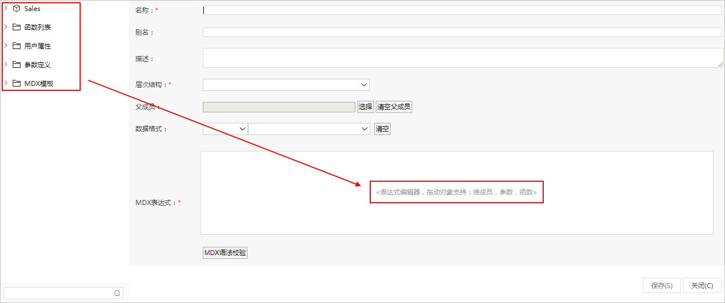Select the Sales tree label

coord(32,9)
